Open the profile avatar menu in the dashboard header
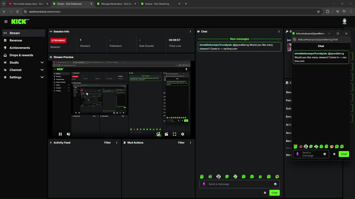Screen dimensions: 355x199 [344, 22]
